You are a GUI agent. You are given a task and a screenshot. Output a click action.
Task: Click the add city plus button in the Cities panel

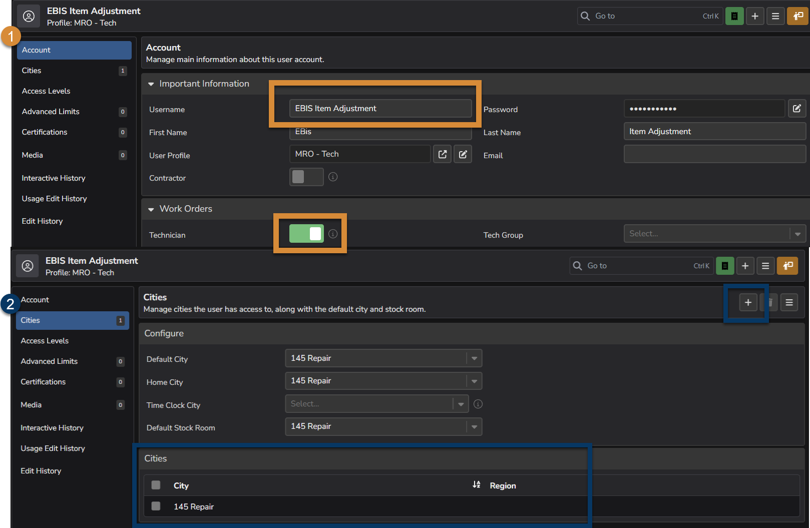click(x=748, y=302)
